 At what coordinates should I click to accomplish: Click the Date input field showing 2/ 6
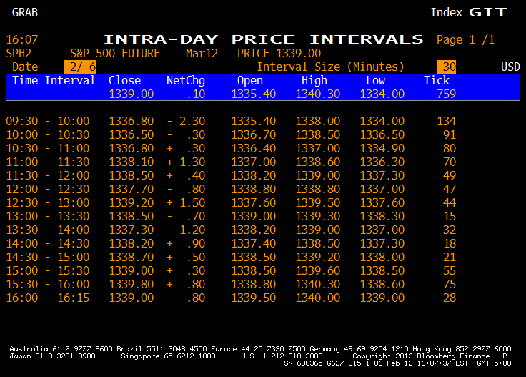[x=79, y=67]
